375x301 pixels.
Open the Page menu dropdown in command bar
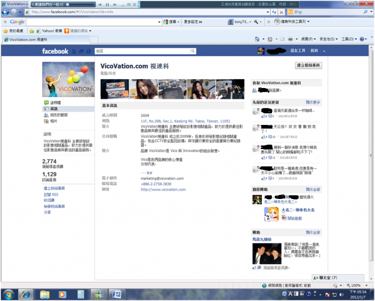[x=308, y=39]
